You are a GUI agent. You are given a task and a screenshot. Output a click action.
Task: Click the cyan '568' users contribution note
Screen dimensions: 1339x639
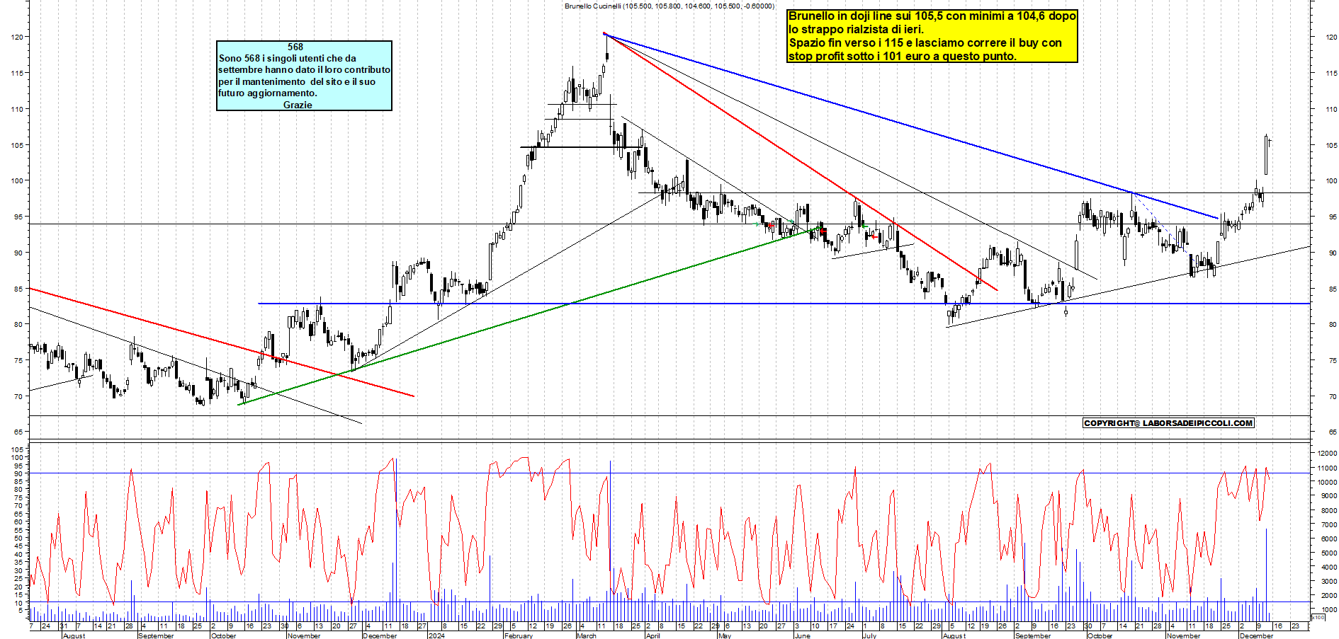tap(304, 76)
